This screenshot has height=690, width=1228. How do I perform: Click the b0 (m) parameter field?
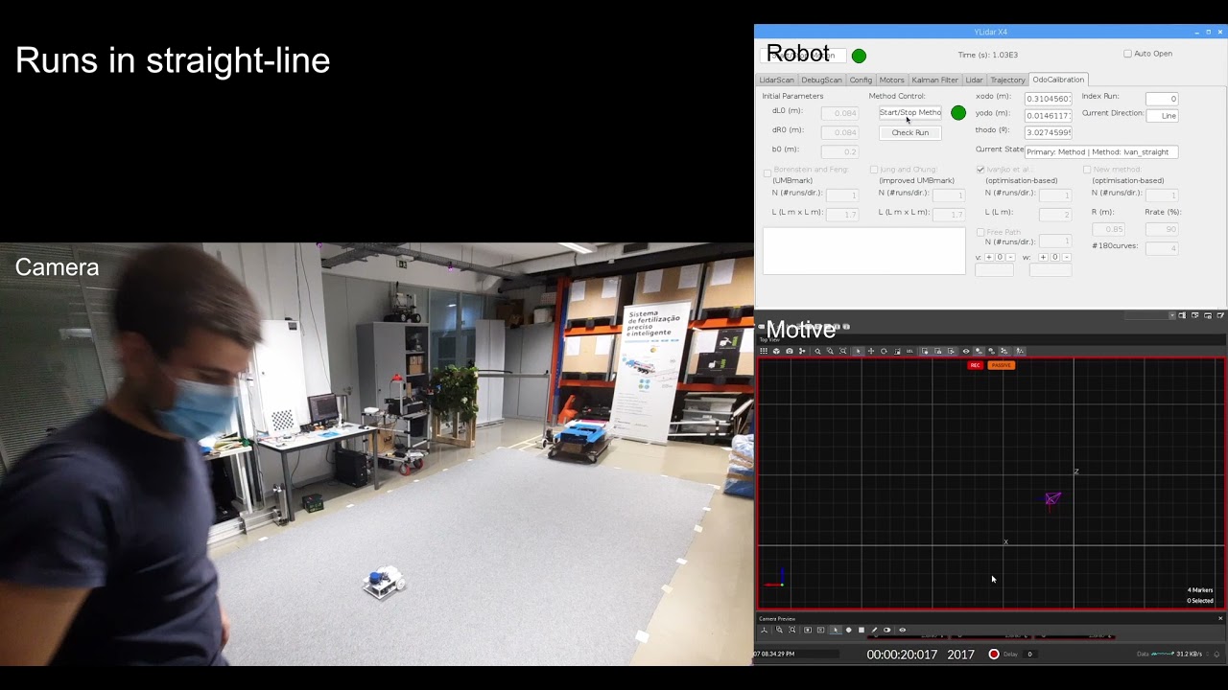tap(839, 151)
